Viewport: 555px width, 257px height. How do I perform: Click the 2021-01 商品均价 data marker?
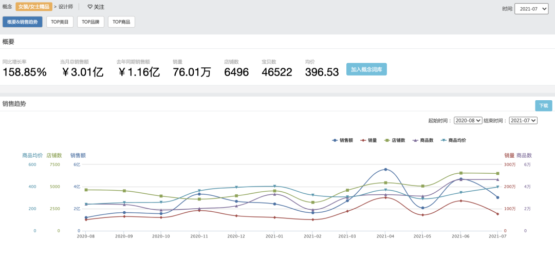(274, 186)
